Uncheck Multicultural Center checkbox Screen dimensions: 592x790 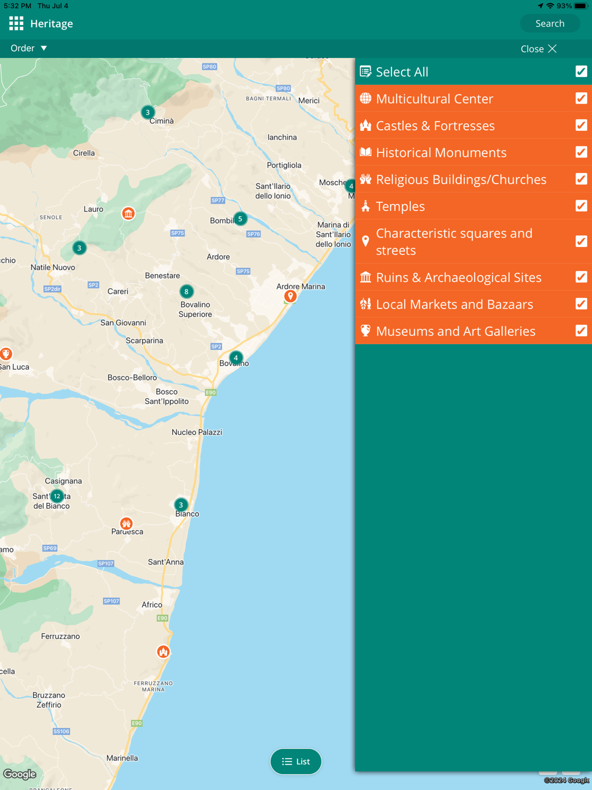coord(581,98)
